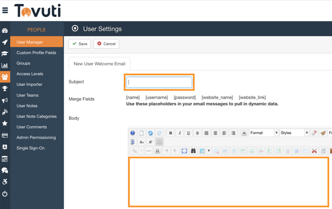Click the graduation cap icon in sidebar
The image size is (332, 209).
tap(5, 54)
